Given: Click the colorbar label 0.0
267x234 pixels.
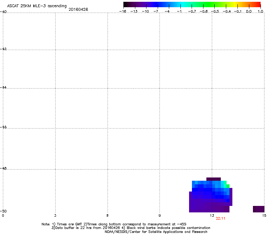Looking at the screenshot, I should point(249,12).
